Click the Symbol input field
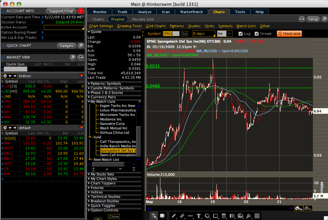This screenshot has width=328, height=220. [171, 34]
